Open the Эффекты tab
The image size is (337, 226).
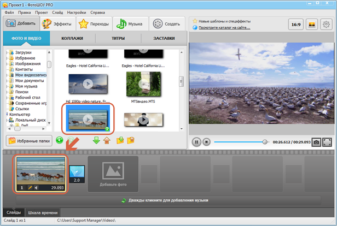[57, 24]
